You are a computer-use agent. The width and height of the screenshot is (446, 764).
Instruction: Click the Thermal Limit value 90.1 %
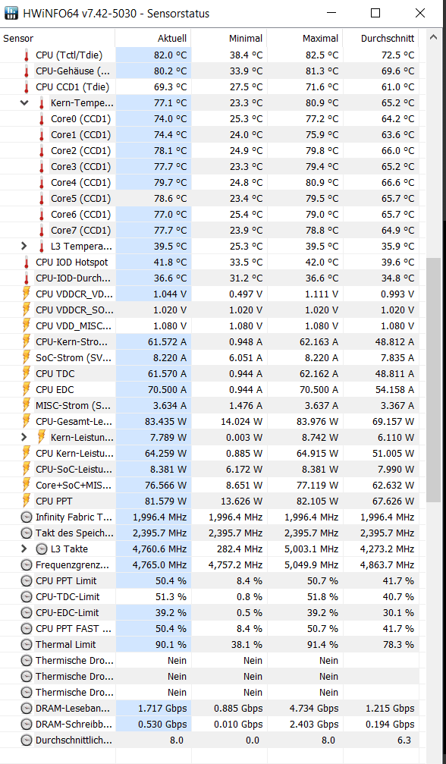tap(170, 645)
